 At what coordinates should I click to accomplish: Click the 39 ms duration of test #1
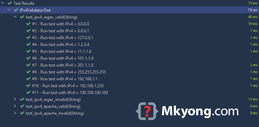click(x=252, y=24)
